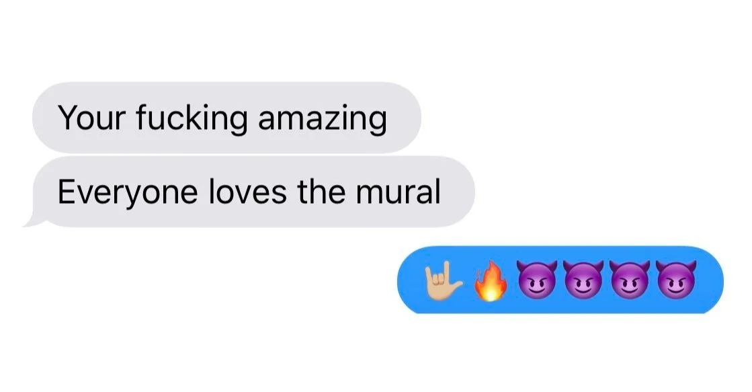The width and height of the screenshot is (752, 392).
Task: Click the last purple devil emoji
Action: [676, 280]
